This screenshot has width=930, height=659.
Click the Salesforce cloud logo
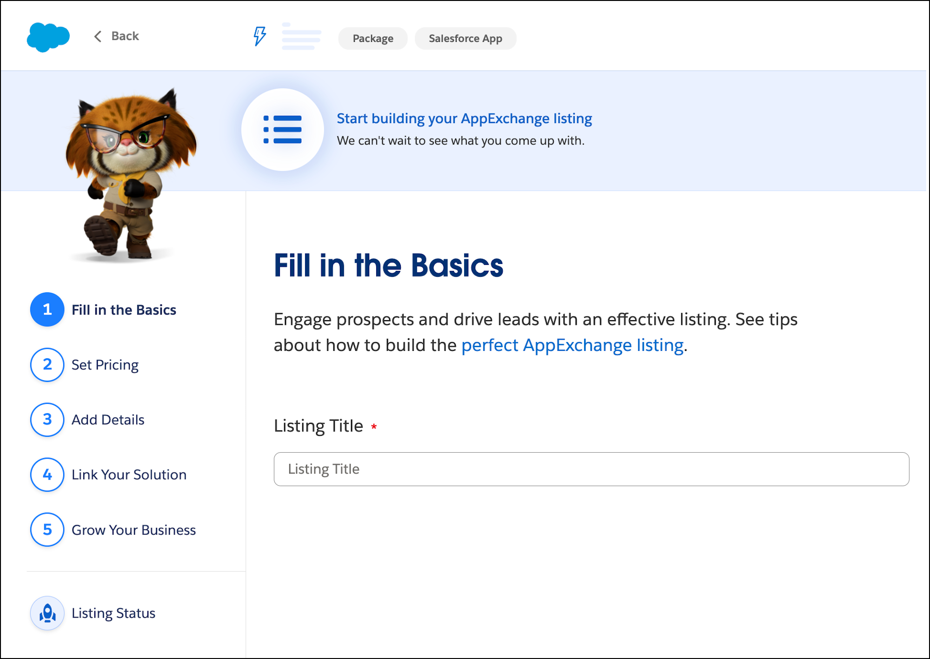click(x=48, y=37)
